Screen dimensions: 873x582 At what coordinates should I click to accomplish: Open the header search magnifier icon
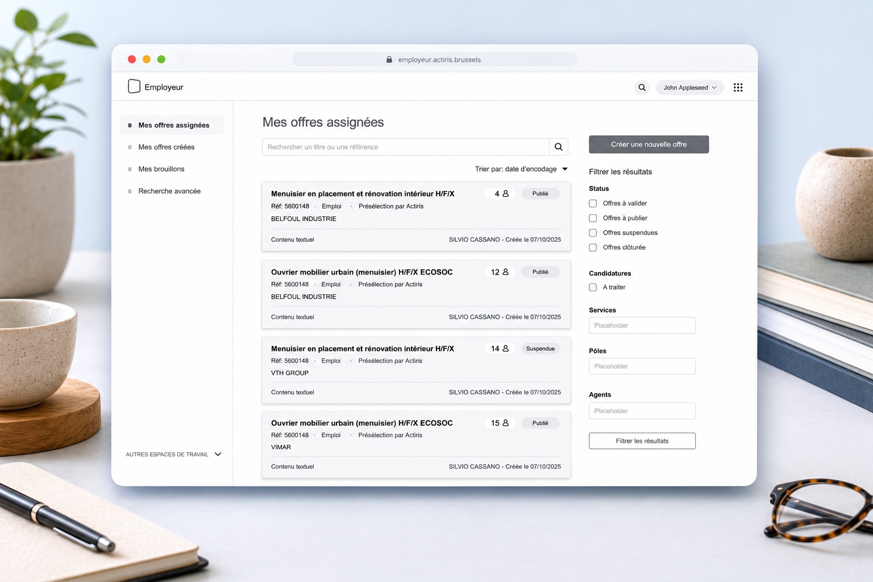642,88
